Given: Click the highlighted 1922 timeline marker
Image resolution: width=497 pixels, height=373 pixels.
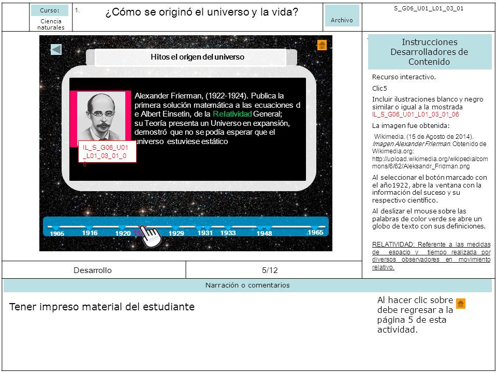Looking at the screenshot, I should (138, 233).
